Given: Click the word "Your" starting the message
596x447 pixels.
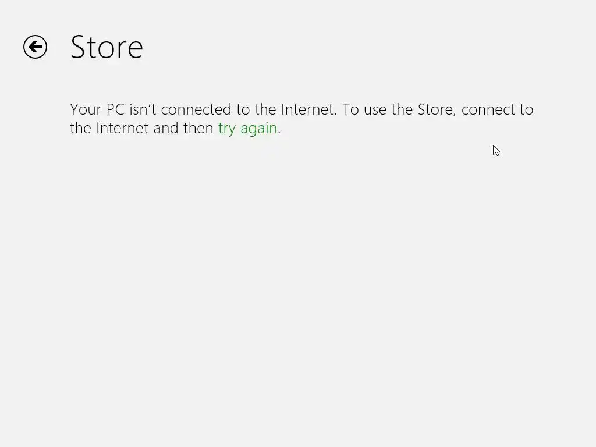Looking at the screenshot, I should [x=86, y=109].
